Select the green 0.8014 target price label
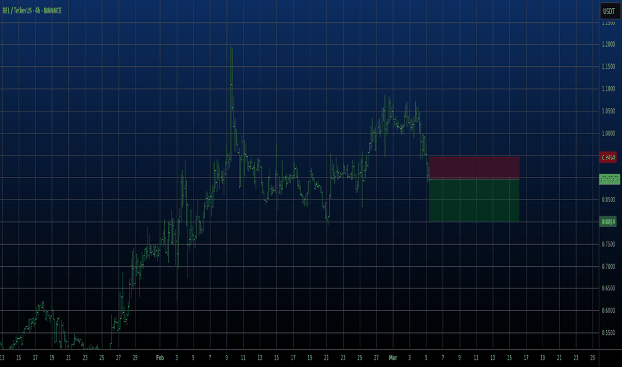The image size is (622, 367). [608, 222]
